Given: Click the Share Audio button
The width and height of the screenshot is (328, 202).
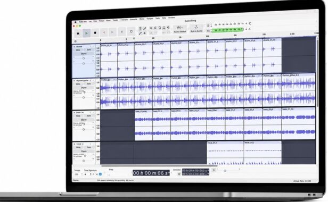Looking at the screenshot, I should click(196, 28).
